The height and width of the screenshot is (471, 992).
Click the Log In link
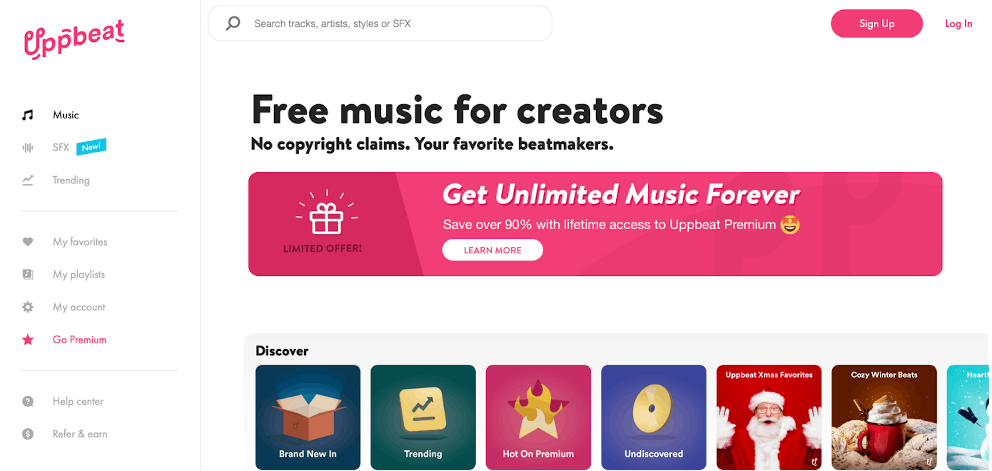958,24
